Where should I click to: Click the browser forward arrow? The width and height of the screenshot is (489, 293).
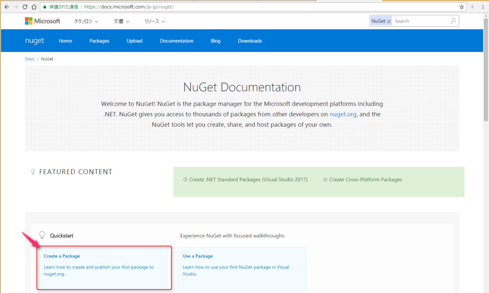[16, 7]
